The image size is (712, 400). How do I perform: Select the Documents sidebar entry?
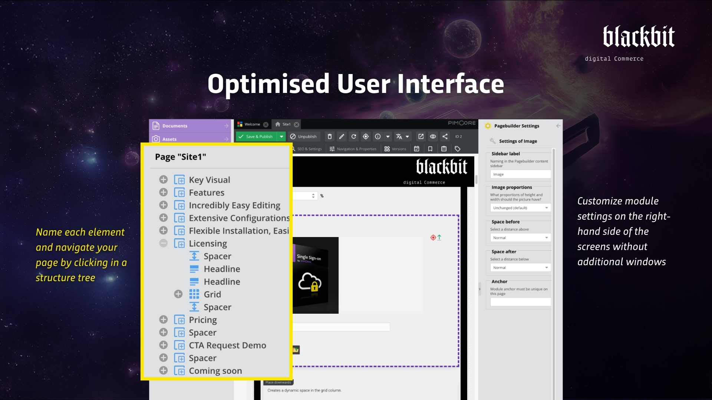coord(174,126)
